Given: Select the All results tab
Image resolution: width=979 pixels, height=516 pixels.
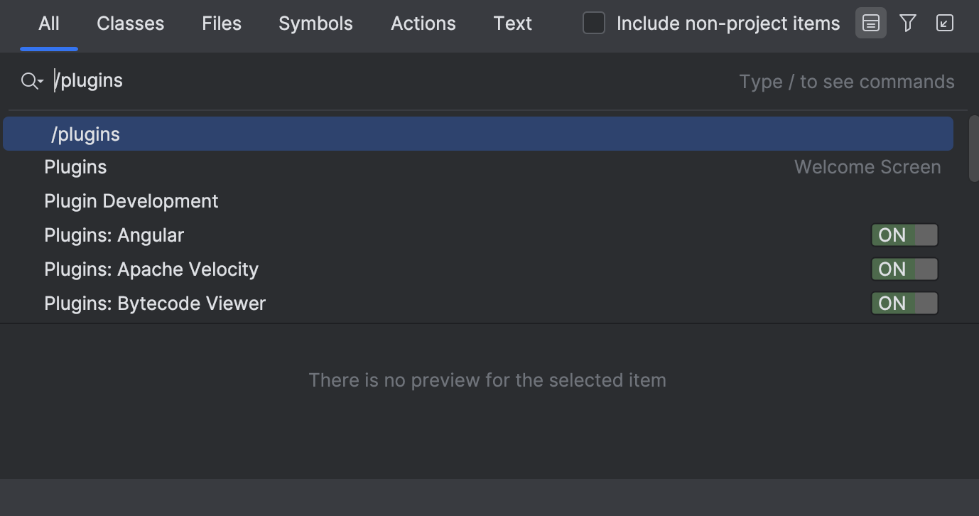Looking at the screenshot, I should tap(48, 23).
